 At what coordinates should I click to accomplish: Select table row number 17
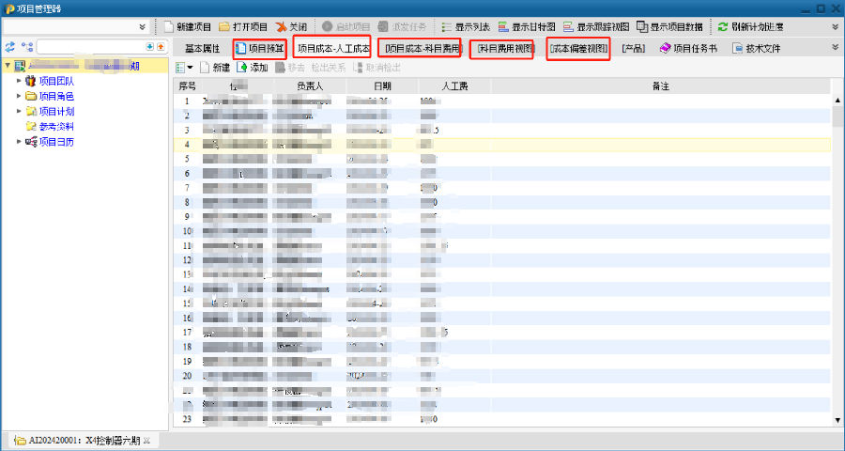(502, 333)
